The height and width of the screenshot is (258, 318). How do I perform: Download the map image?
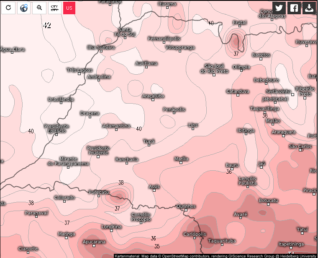tap(309, 8)
